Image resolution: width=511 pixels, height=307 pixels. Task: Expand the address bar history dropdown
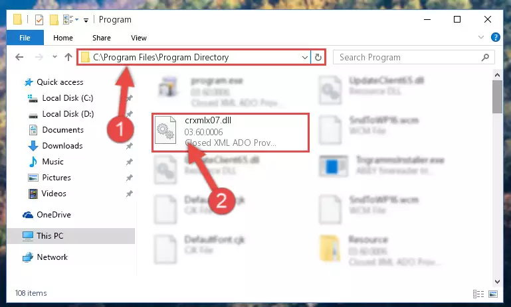(305, 58)
